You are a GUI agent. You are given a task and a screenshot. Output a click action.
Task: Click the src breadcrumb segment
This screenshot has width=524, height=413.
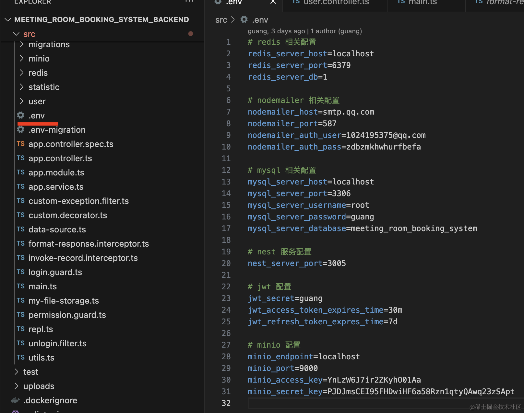click(x=221, y=20)
